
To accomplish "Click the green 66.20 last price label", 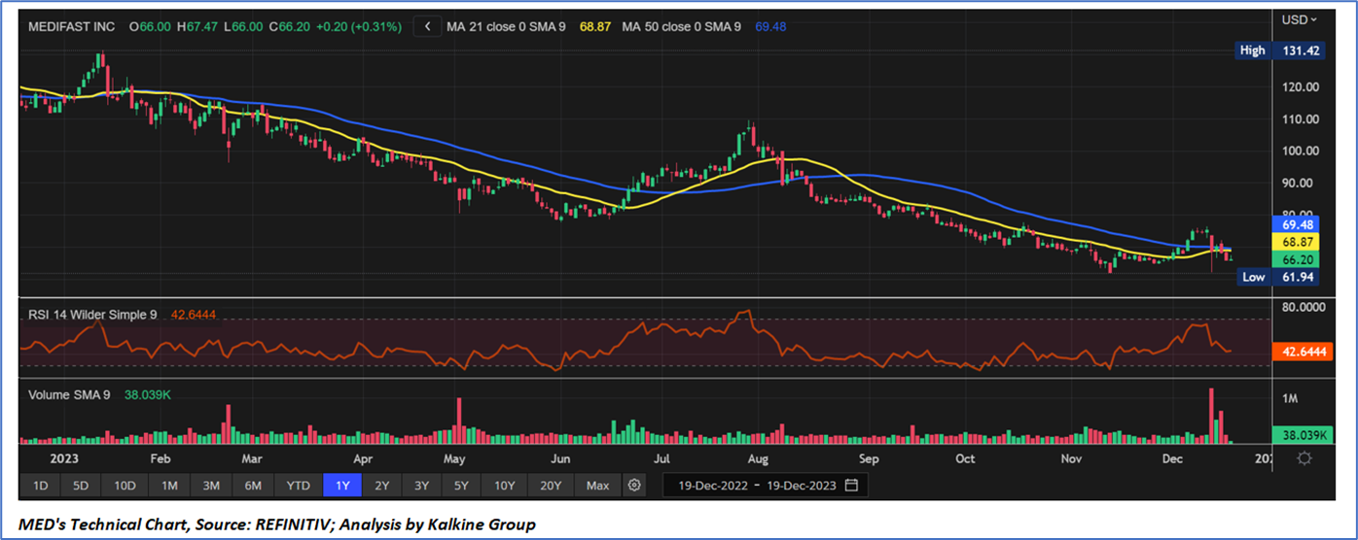I will (x=1299, y=259).
